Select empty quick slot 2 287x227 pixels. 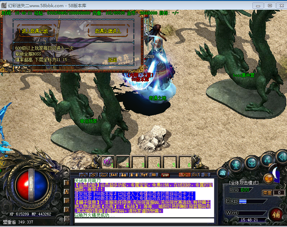coord(124,162)
